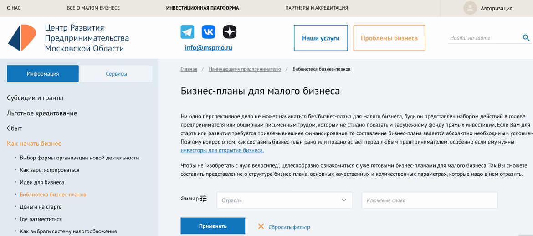The image size is (533, 236).
Task: Expand Субсидии и гранты sidebar section
Action: (x=35, y=98)
